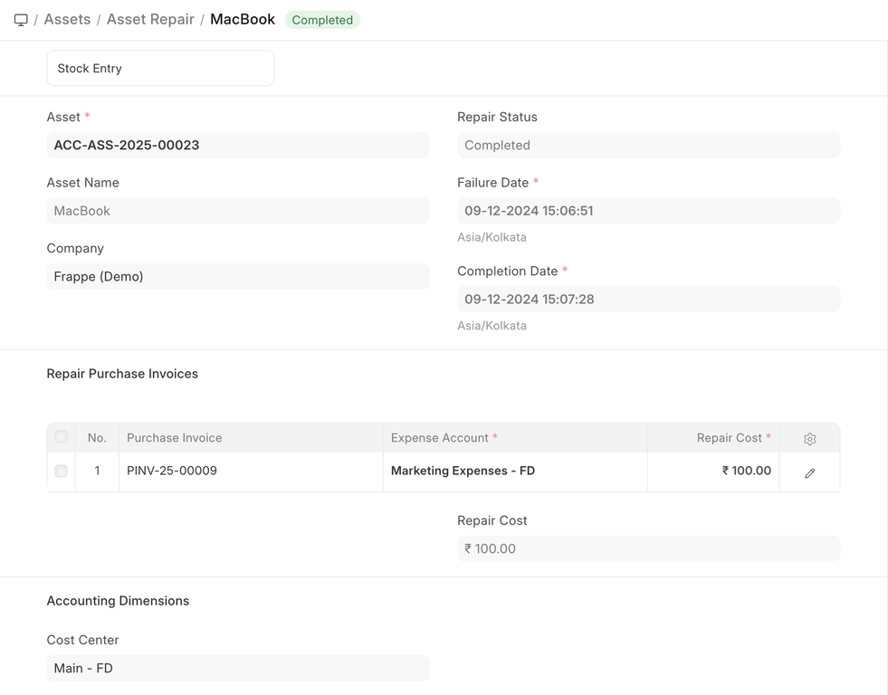Image resolution: width=888 pixels, height=695 pixels.
Task: Toggle the select-all rows checkbox
Action: click(x=62, y=437)
